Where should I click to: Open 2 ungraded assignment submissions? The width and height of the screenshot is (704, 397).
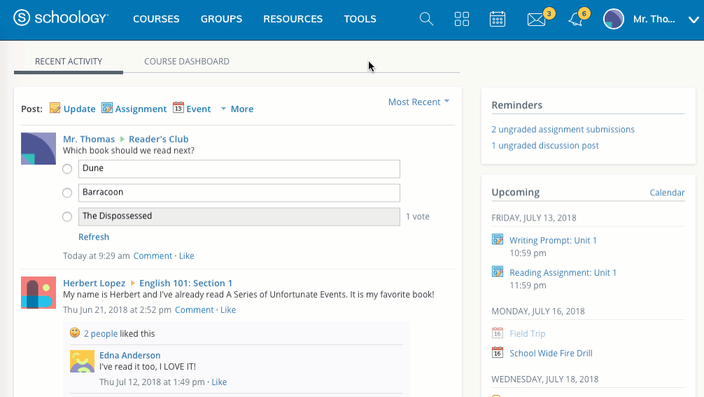pyautogui.click(x=563, y=130)
